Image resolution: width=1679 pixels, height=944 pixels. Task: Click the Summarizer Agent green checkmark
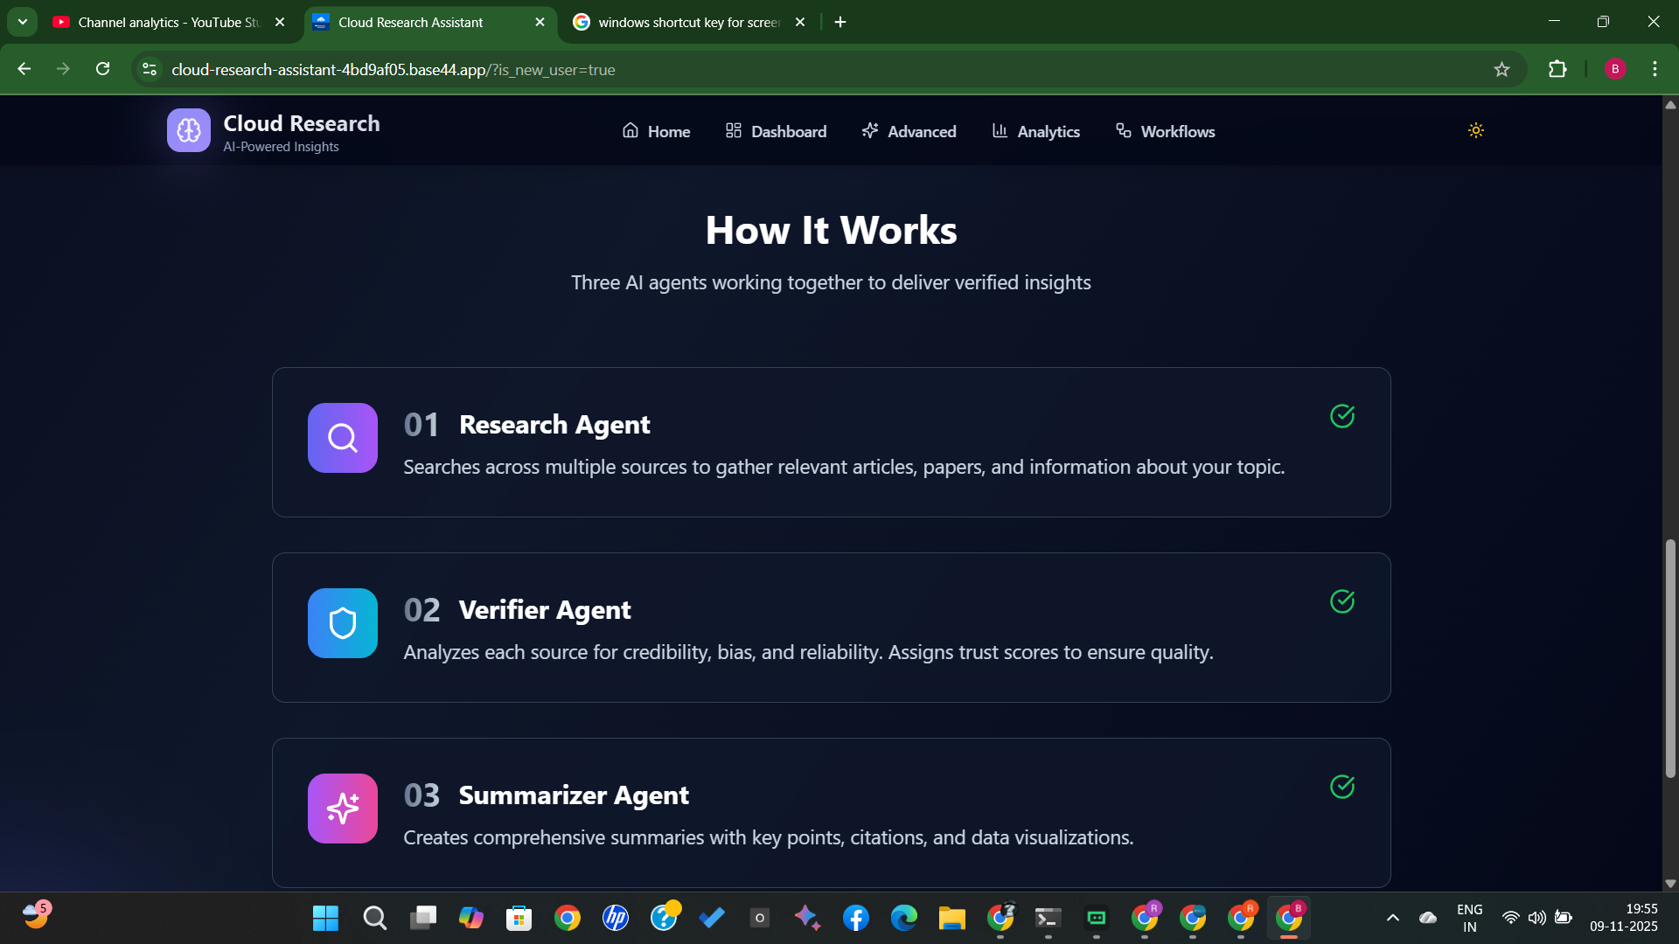(x=1342, y=787)
